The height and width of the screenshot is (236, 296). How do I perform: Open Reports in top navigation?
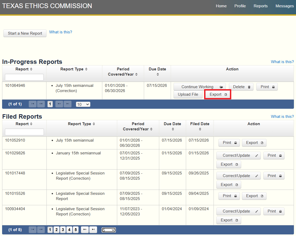pyautogui.click(x=261, y=6)
